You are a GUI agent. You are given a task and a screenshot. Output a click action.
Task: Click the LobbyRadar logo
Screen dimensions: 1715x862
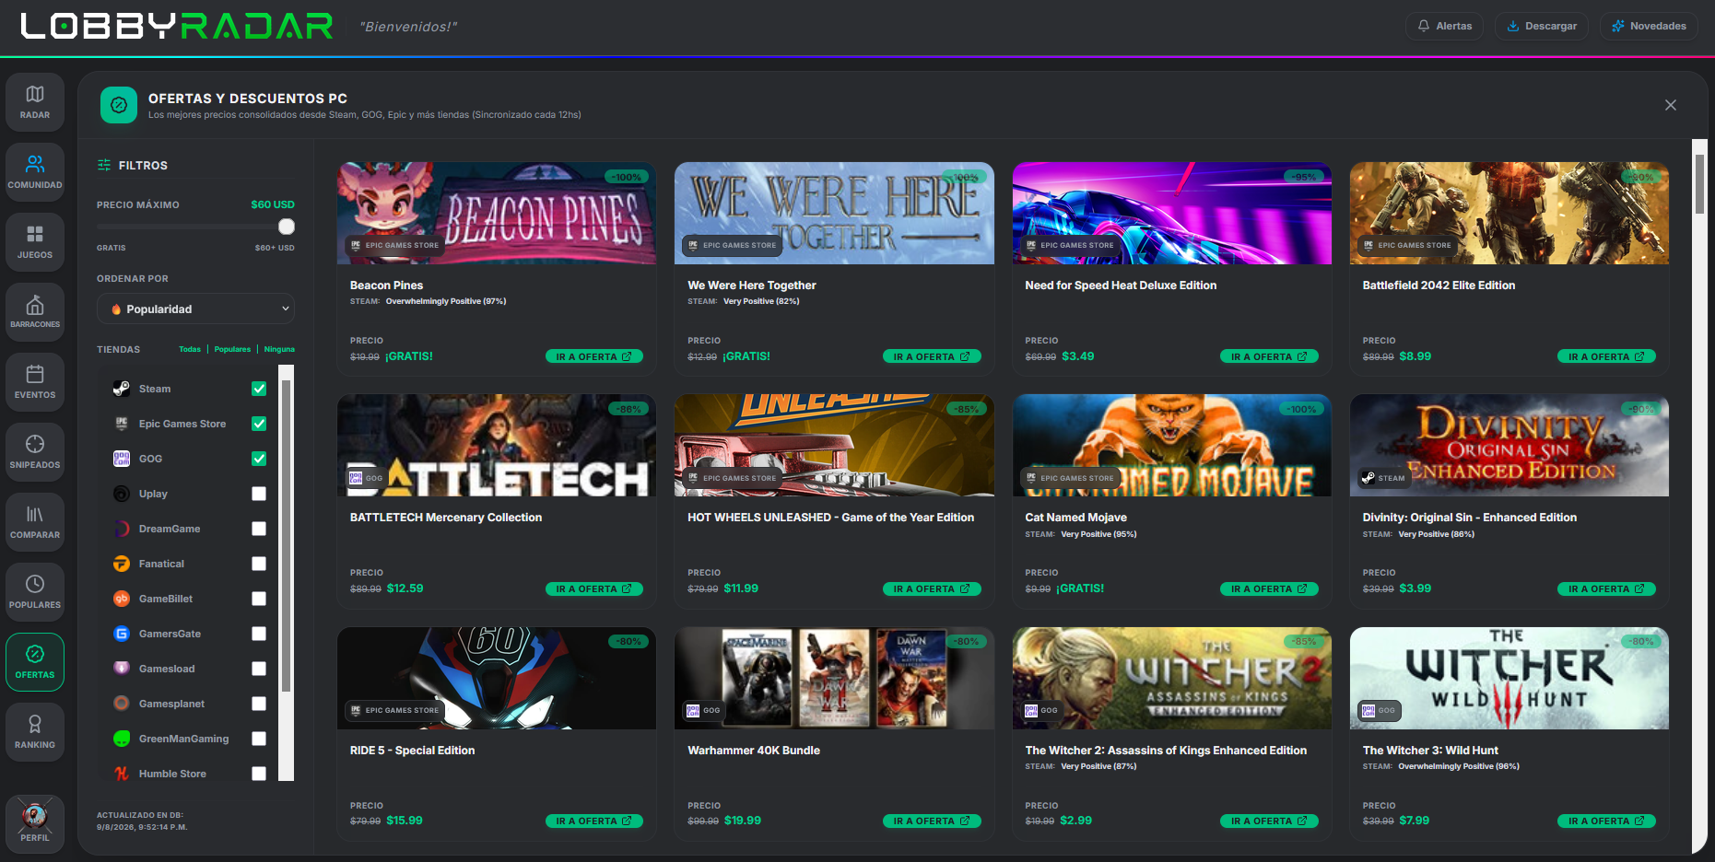[177, 26]
